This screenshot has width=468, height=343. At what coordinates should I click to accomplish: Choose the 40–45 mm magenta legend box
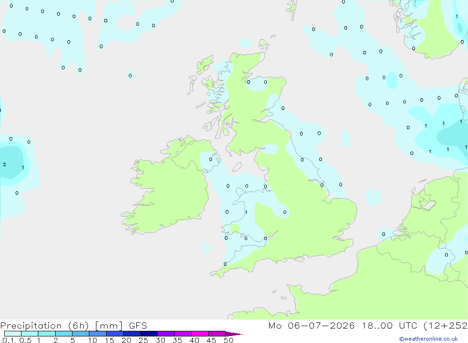pyautogui.click(x=200, y=334)
